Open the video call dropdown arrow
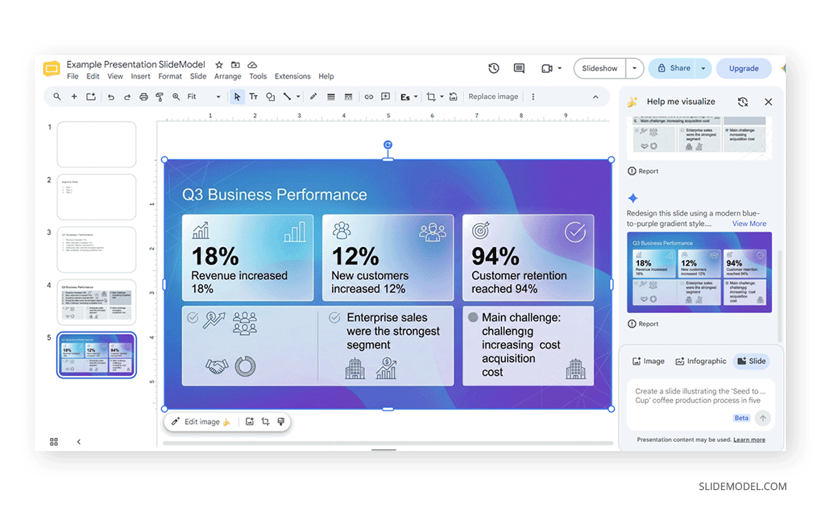 click(560, 68)
